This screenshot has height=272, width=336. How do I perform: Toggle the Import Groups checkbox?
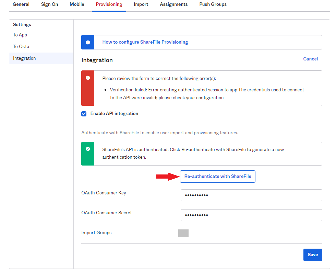coord(183,233)
